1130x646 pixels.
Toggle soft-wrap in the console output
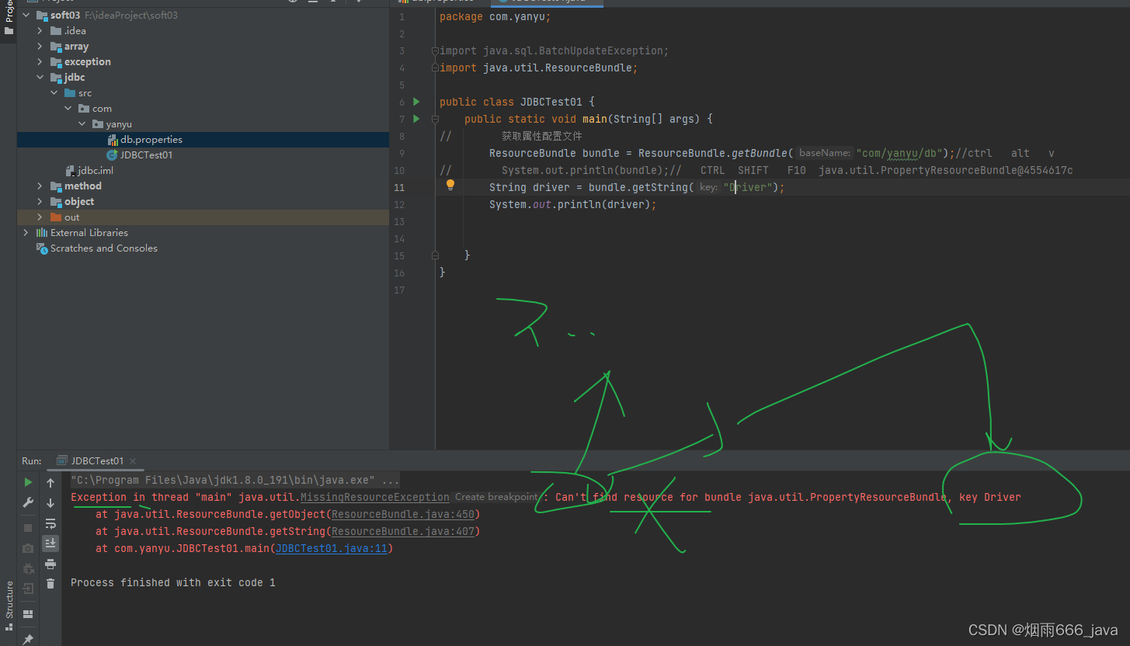click(50, 523)
